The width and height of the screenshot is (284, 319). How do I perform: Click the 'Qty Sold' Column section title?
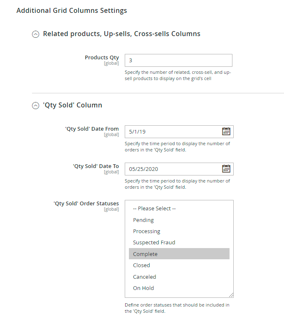[72, 105]
